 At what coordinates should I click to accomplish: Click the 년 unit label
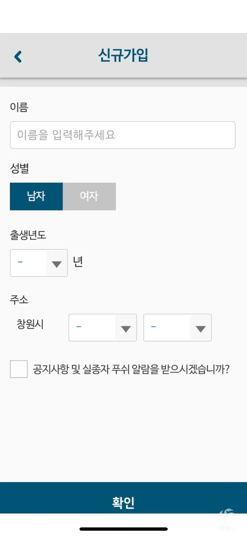[x=78, y=262]
